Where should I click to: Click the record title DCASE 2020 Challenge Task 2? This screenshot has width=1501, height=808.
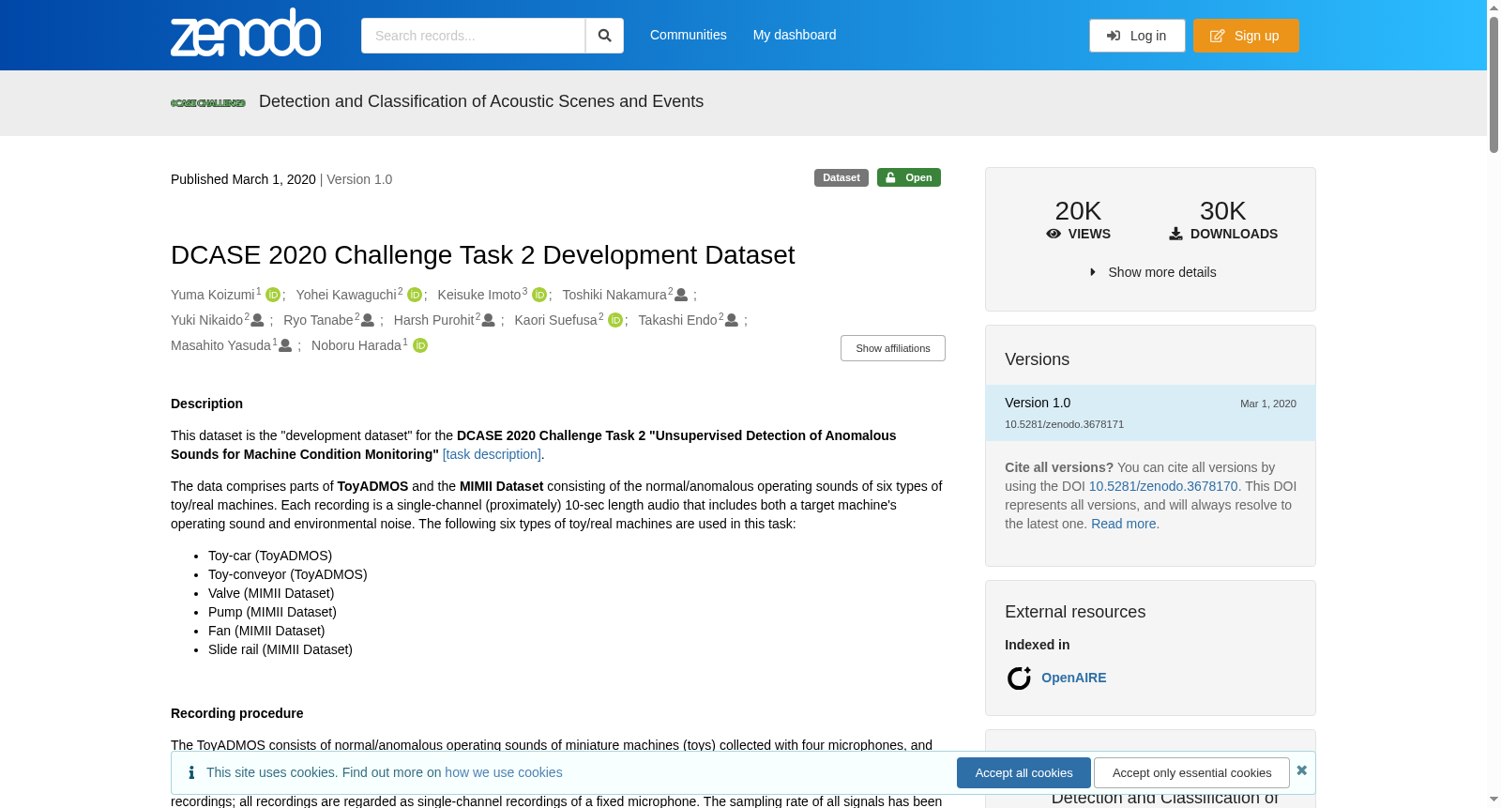483,255
